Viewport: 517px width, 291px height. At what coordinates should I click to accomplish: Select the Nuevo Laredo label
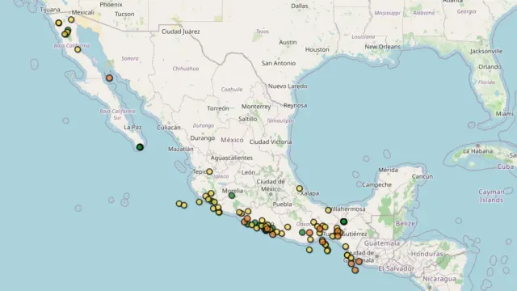288,86
